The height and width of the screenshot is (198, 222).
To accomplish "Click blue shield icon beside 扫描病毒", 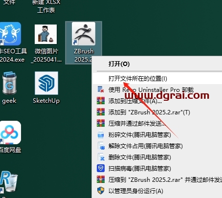I will click(x=101, y=168).
